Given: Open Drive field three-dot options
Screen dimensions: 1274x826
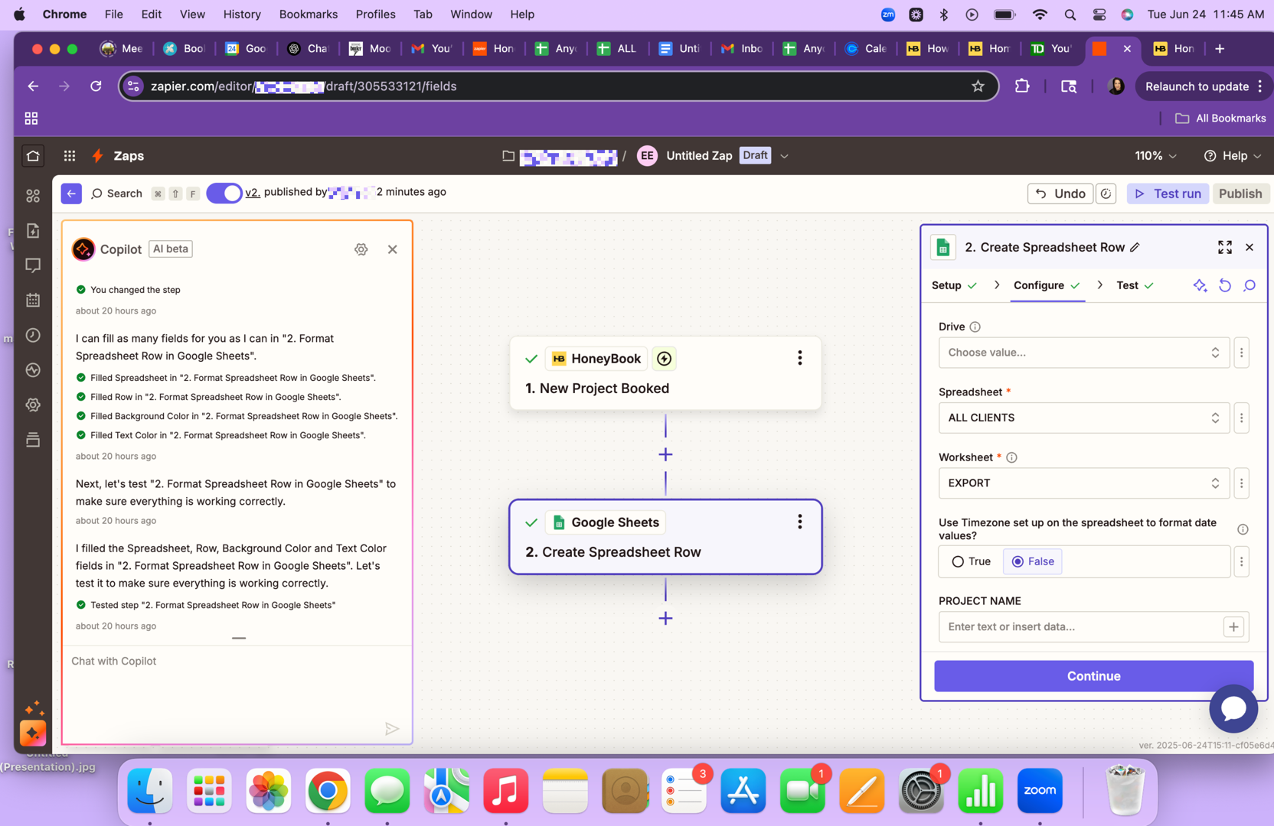Looking at the screenshot, I should pyautogui.click(x=1242, y=353).
